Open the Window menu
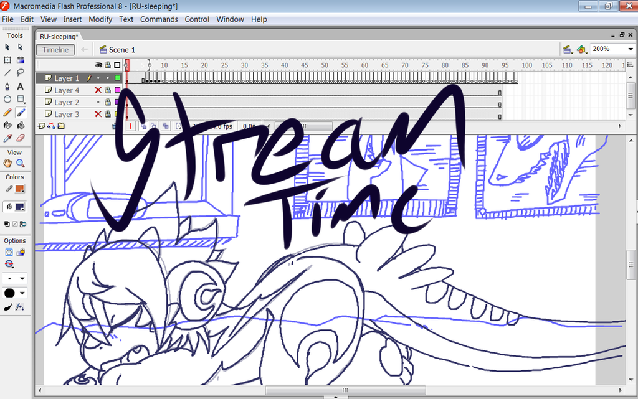 [230, 19]
